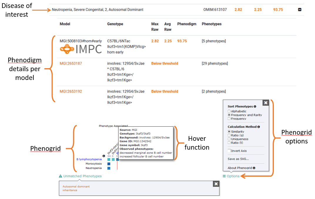Expand the [2 phenotypes] list
315x199 pixels.
[214, 91]
